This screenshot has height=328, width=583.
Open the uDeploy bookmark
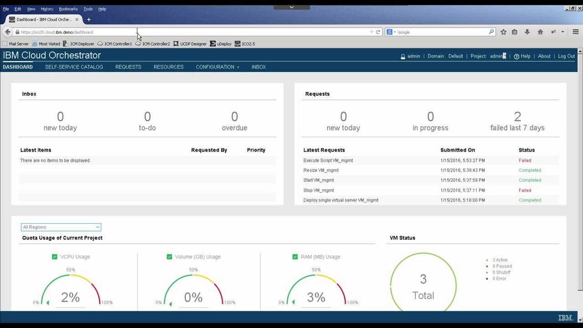point(221,44)
